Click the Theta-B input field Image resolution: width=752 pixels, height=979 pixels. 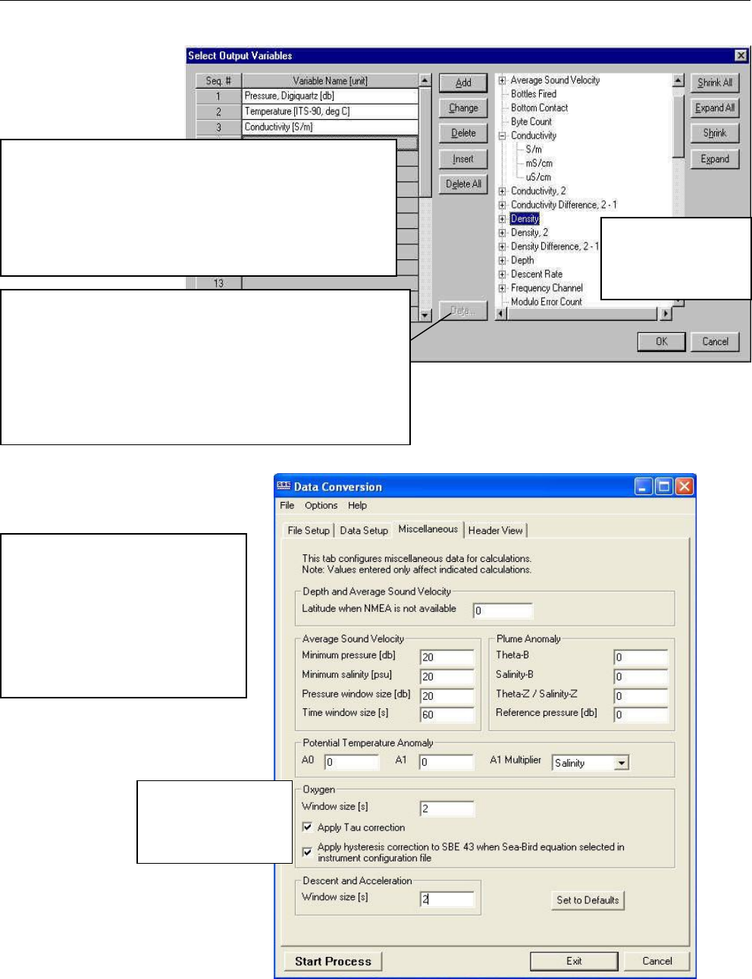(641, 657)
